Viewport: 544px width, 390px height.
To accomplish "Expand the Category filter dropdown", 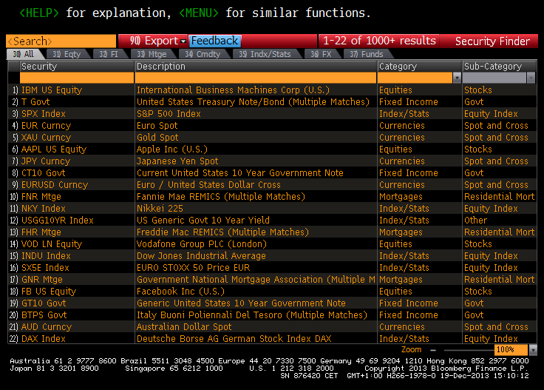I will [x=457, y=78].
